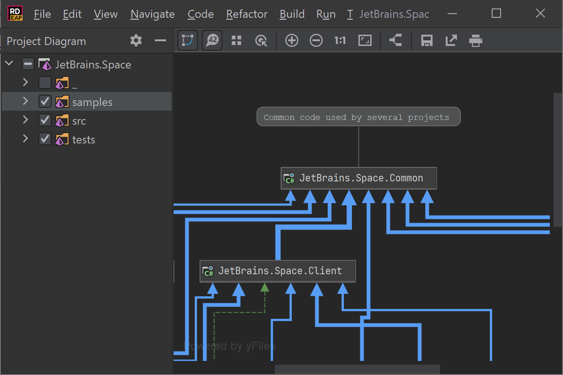Uncheck the tests checkbox
563x375 pixels.
45,139
